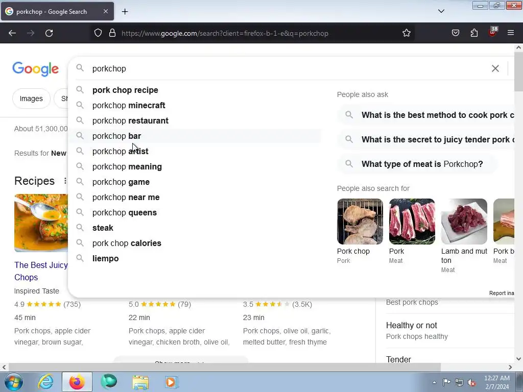Click the "Healthy or not" topic
Screen dimensions: 523x392
pyautogui.click(x=412, y=325)
